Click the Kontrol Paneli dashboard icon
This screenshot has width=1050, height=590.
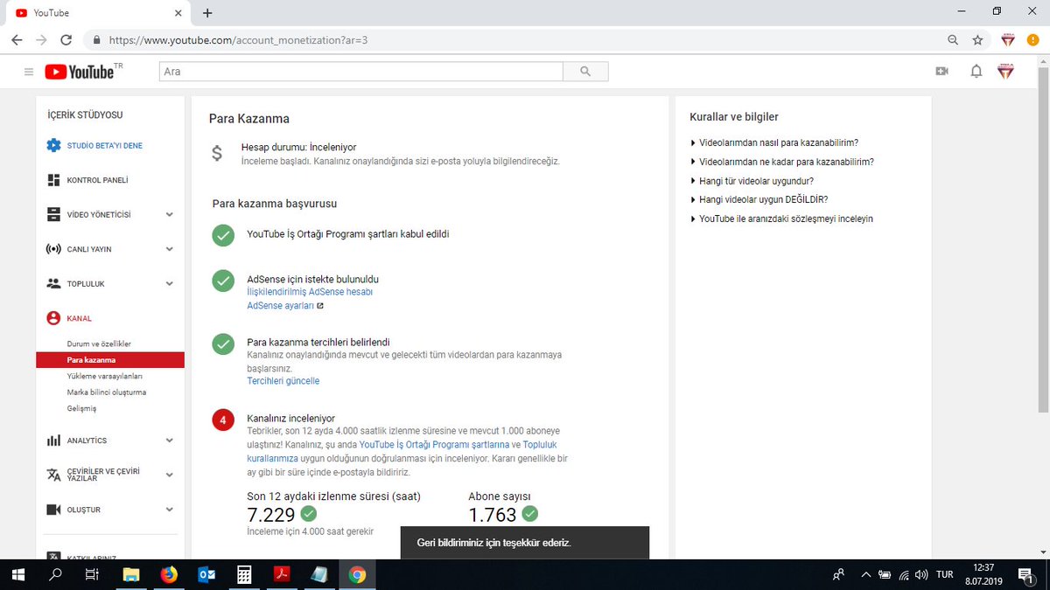coord(53,180)
